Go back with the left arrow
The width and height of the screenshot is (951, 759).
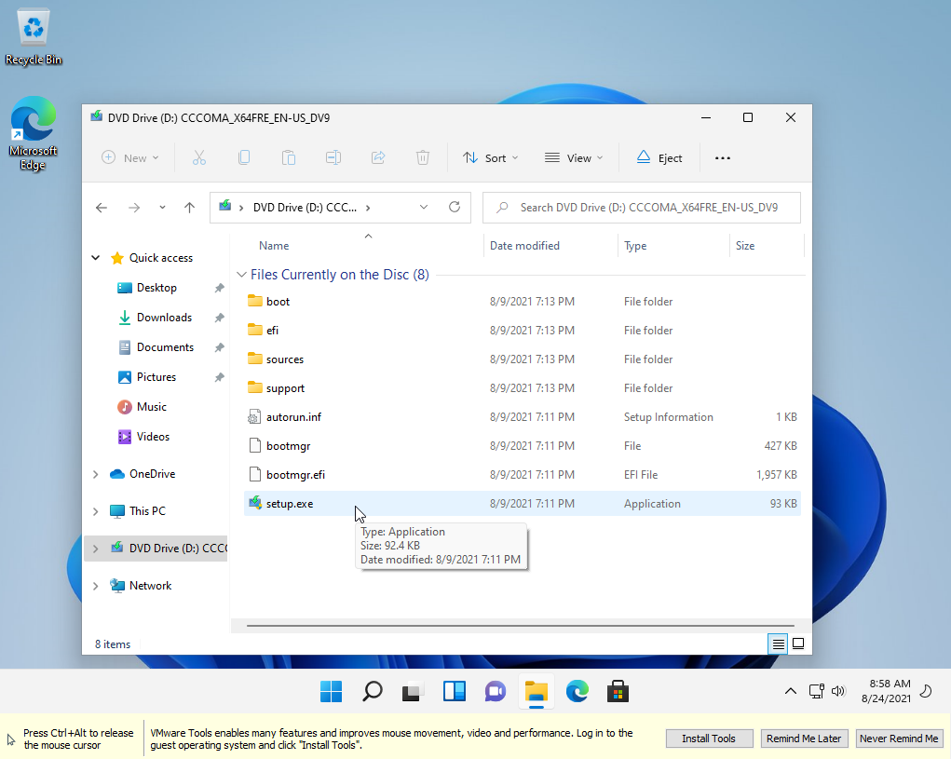coord(102,208)
